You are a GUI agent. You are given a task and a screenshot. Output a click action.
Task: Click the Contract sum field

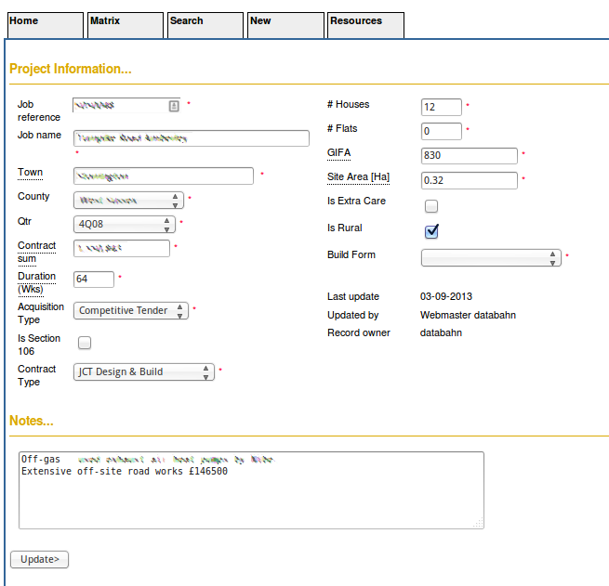[x=122, y=248]
